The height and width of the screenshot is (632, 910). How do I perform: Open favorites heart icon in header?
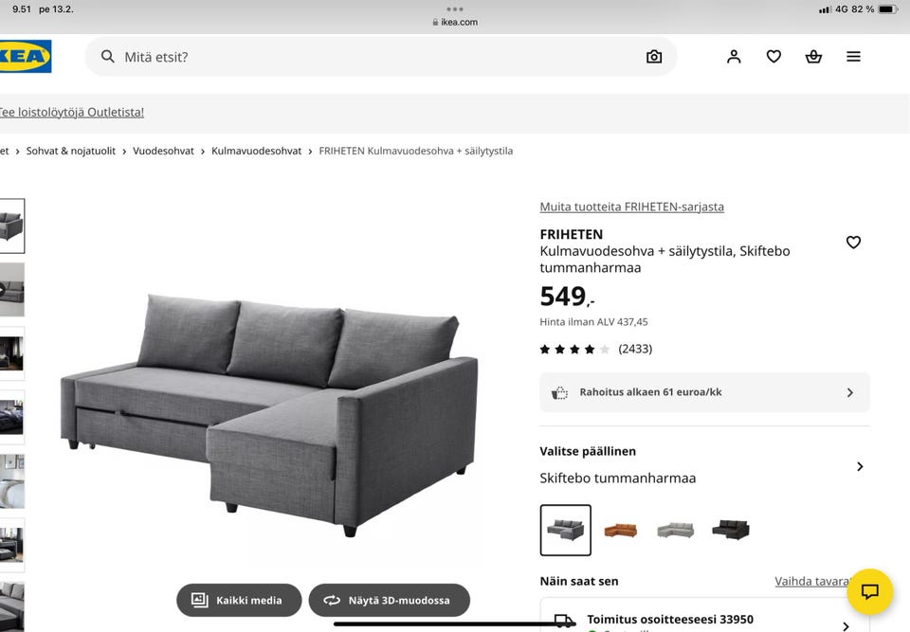coord(773,56)
